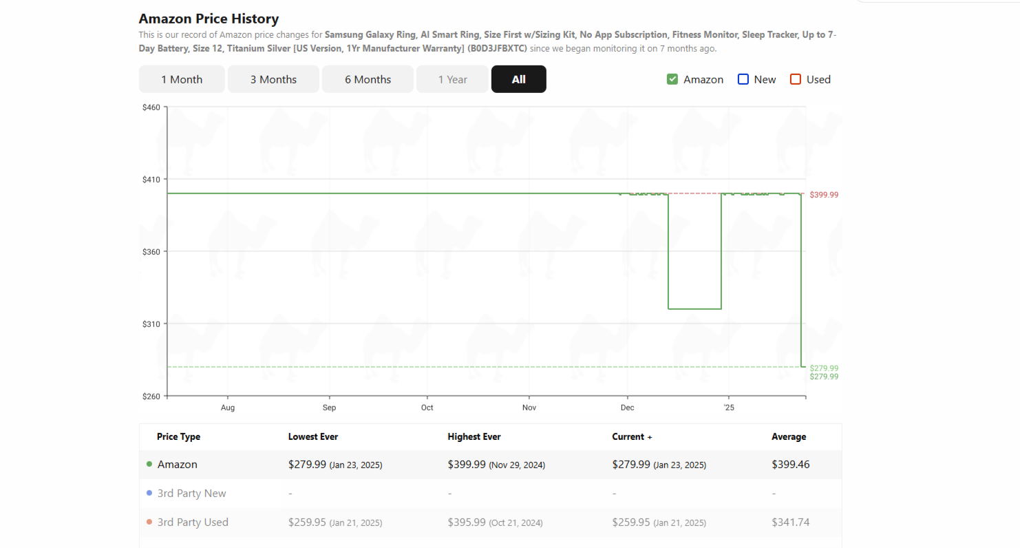Click the Highest Ever column header
This screenshot has height=548, width=1020.
click(474, 436)
